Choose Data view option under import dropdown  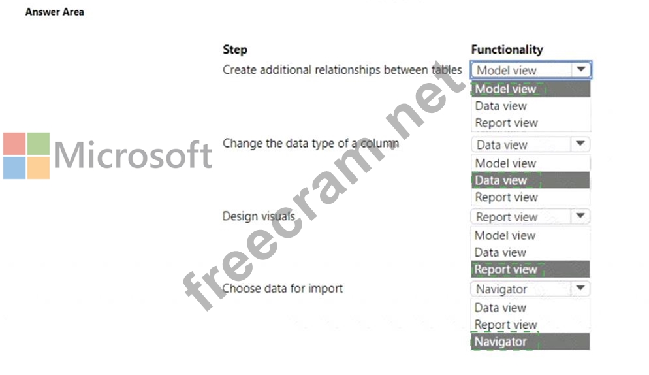(500, 308)
